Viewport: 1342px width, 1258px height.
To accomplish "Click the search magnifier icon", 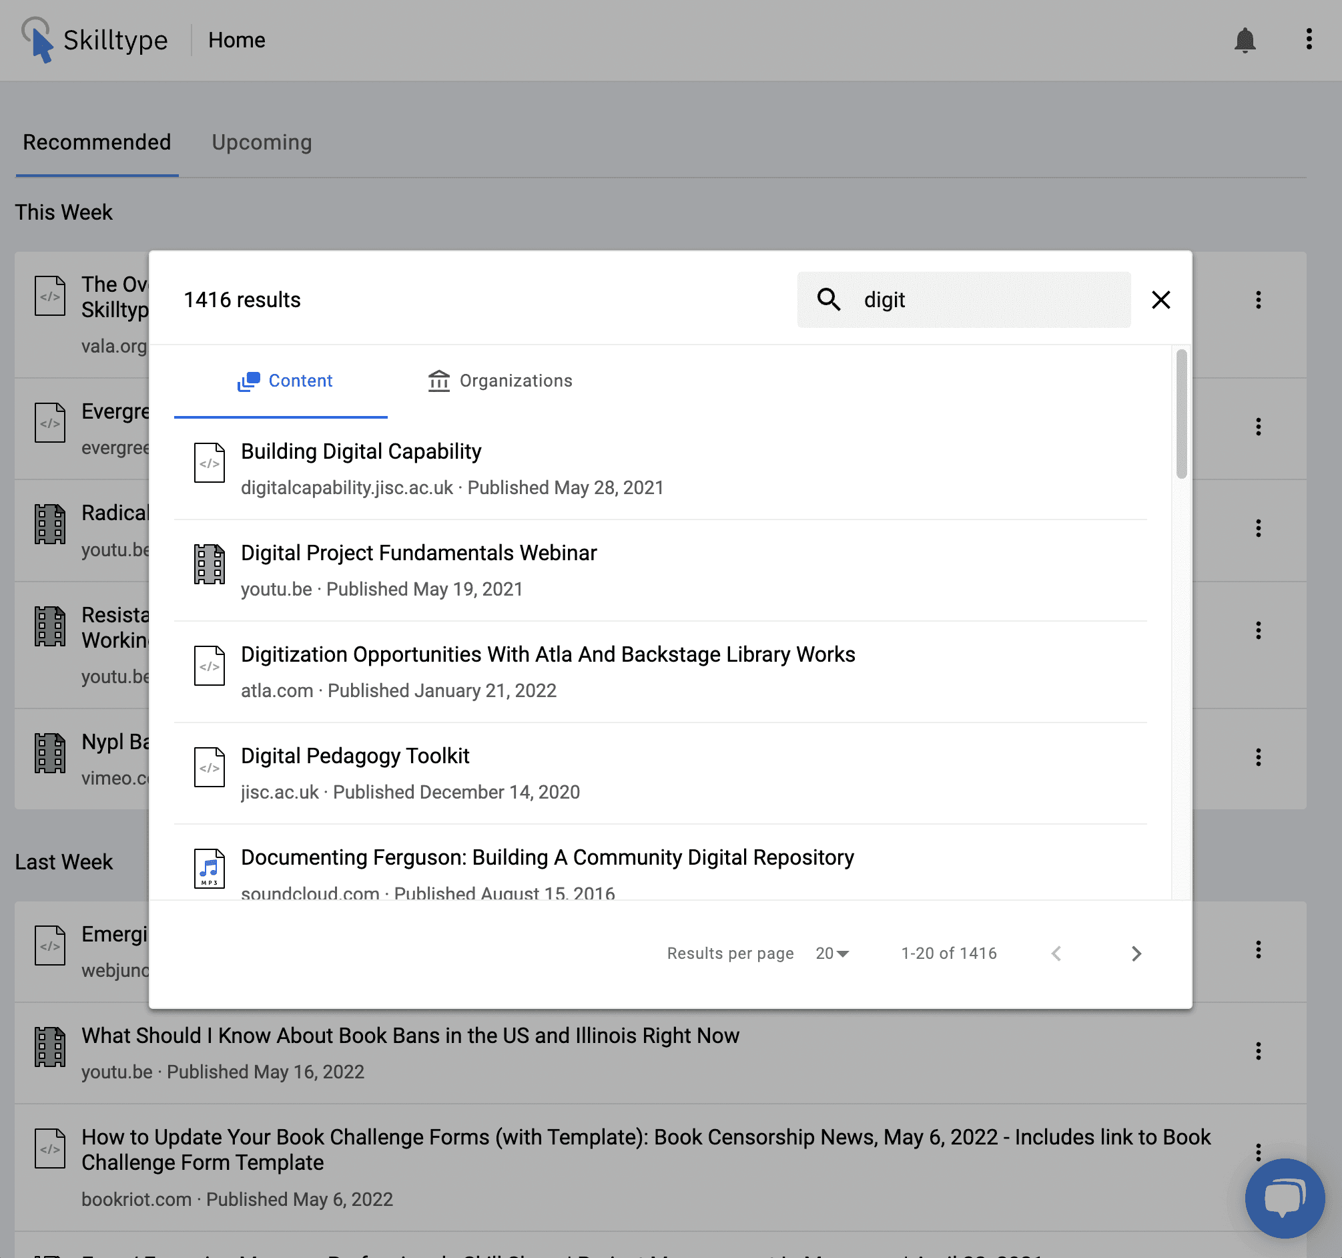I will coord(828,299).
